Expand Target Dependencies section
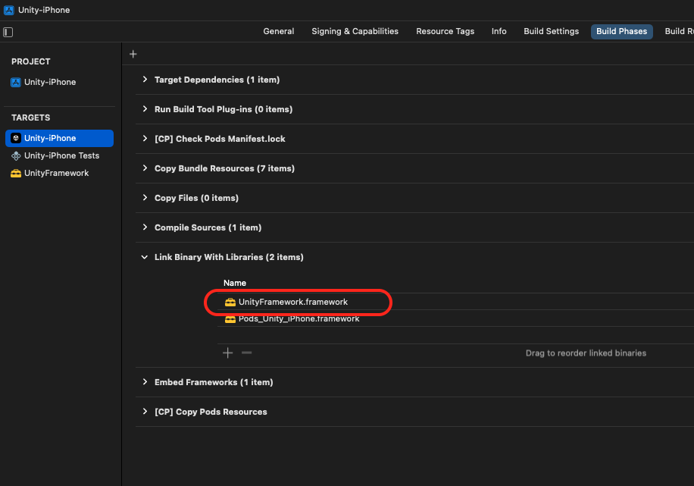 (x=145, y=80)
